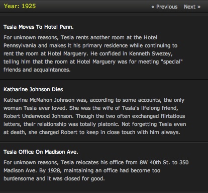Go to the Previous year
Image resolution: width=208 pixels, height=193 pixels.
point(164,7)
